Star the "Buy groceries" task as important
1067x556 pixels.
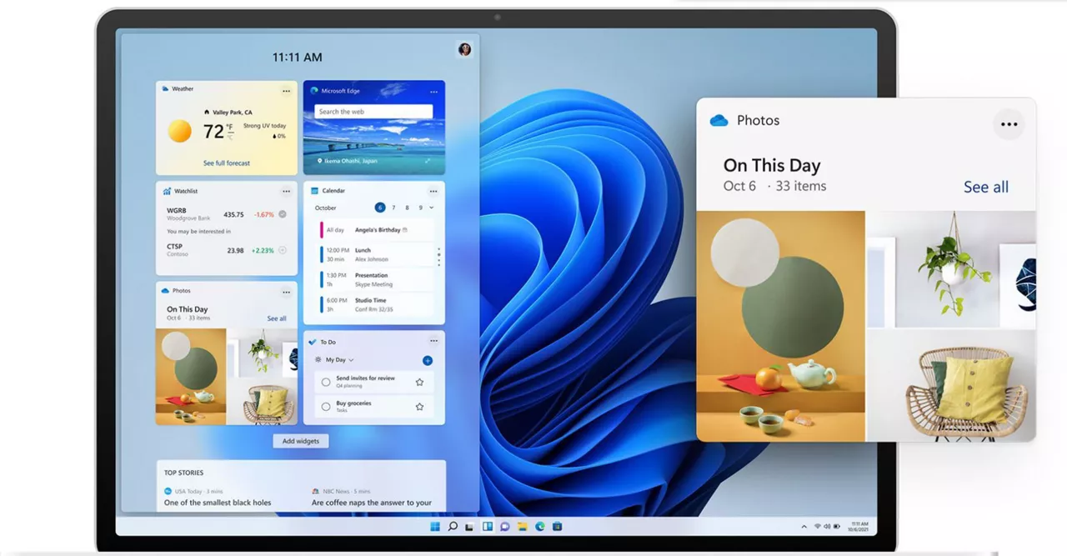point(419,407)
